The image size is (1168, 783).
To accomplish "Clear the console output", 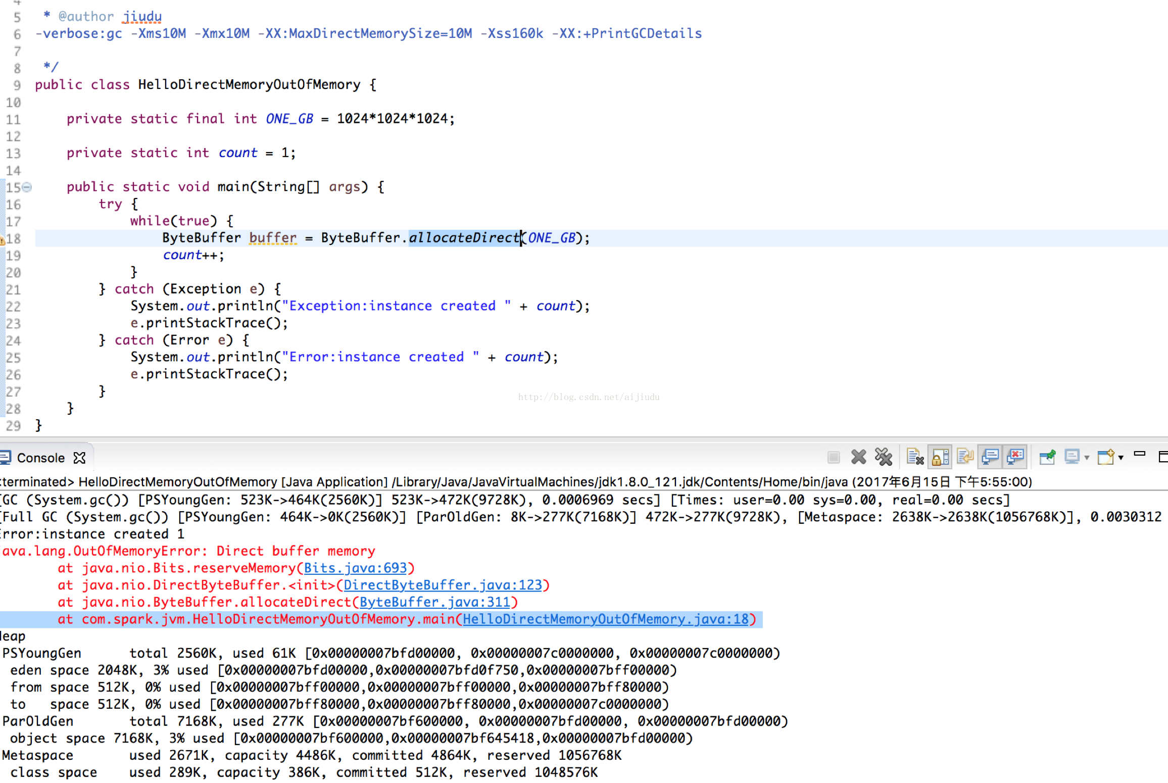I will coord(915,457).
